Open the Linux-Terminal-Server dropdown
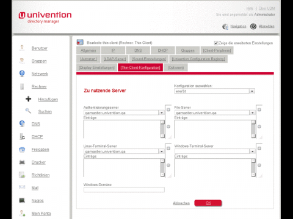Image resolution: width=293 pixels, height=219 pixels. pos(124,151)
